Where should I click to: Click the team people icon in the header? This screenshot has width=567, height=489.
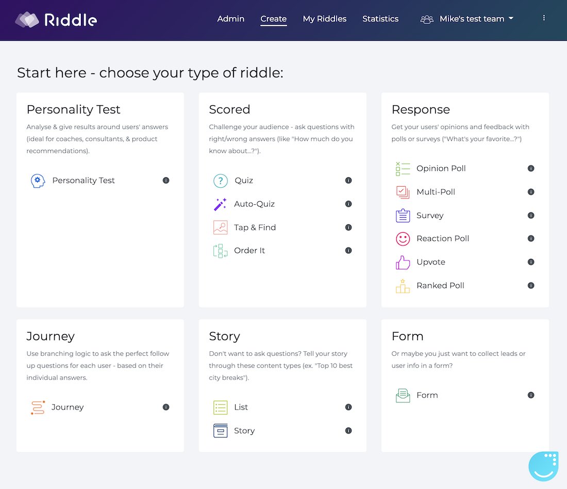(x=427, y=19)
